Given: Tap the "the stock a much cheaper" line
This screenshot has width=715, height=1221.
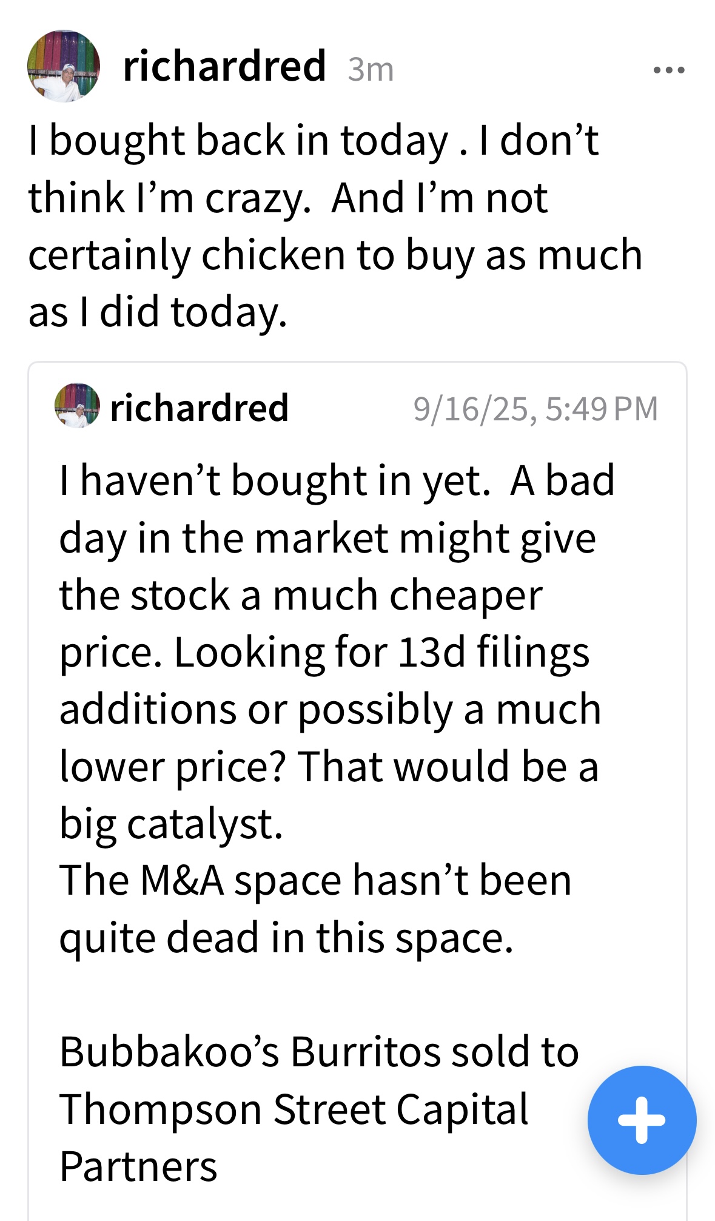Looking at the screenshot, I should pyautogui.click(x=301, y=596).
